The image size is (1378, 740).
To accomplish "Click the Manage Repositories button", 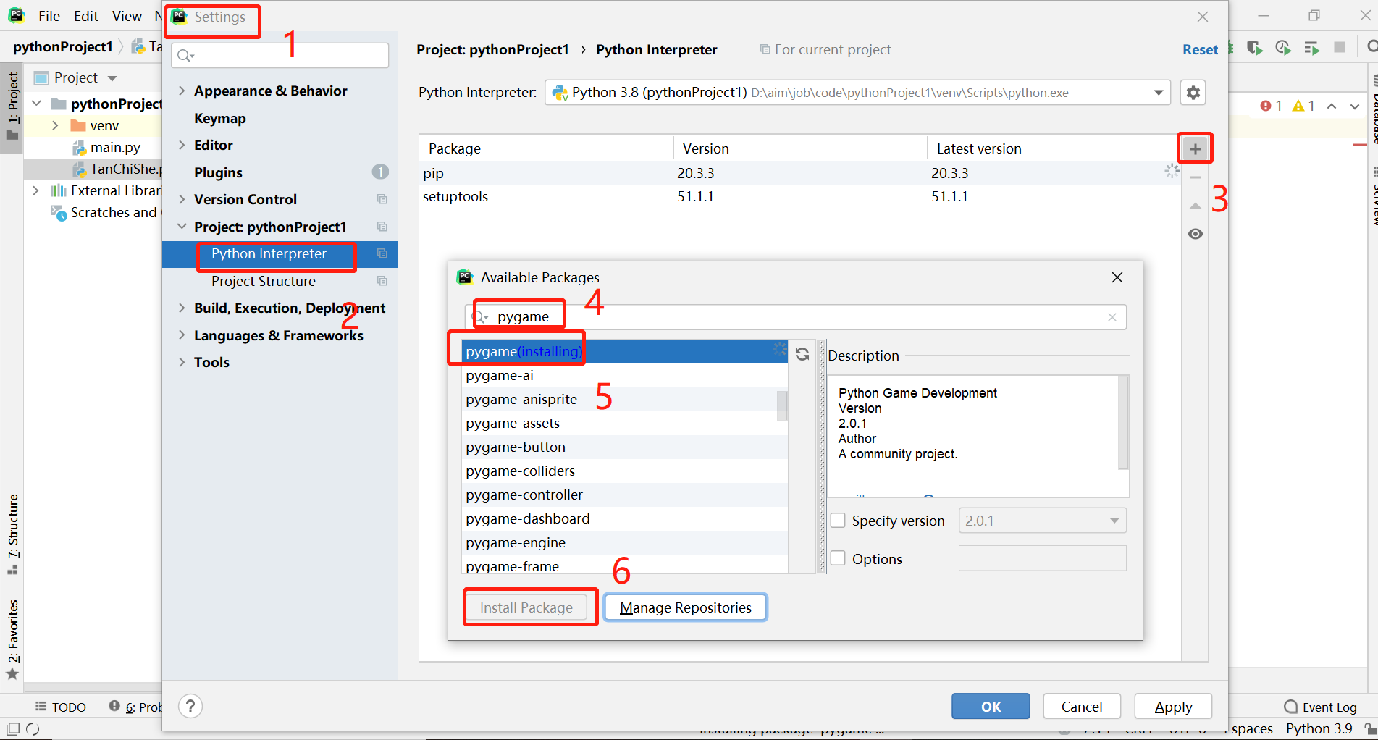I will click(685, 607).
